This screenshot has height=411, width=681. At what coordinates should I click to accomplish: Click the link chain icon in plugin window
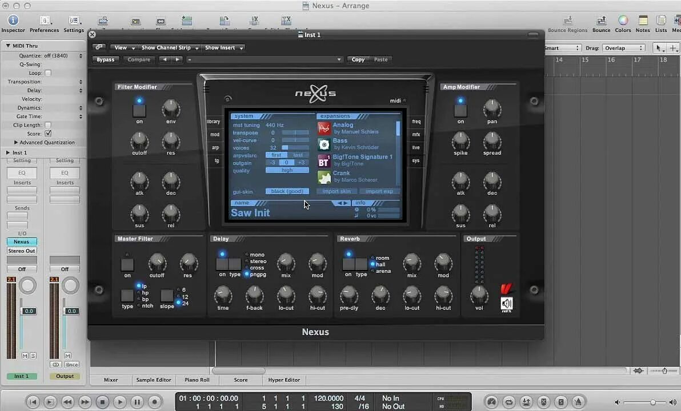[x=99, y=47]
